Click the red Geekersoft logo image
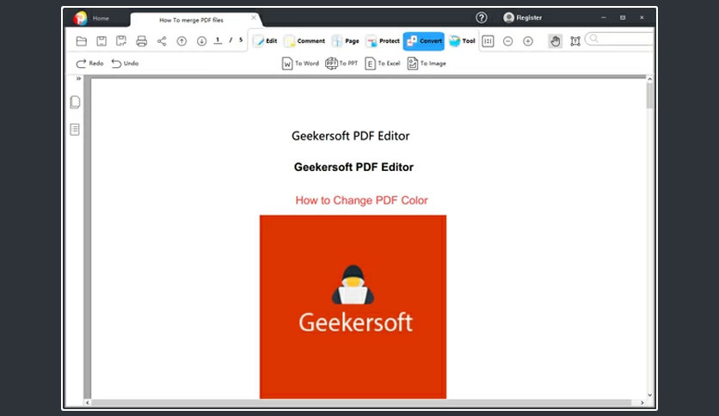This screenshot has width=719, height=416. pyautogui.click(x=353, y=307)
